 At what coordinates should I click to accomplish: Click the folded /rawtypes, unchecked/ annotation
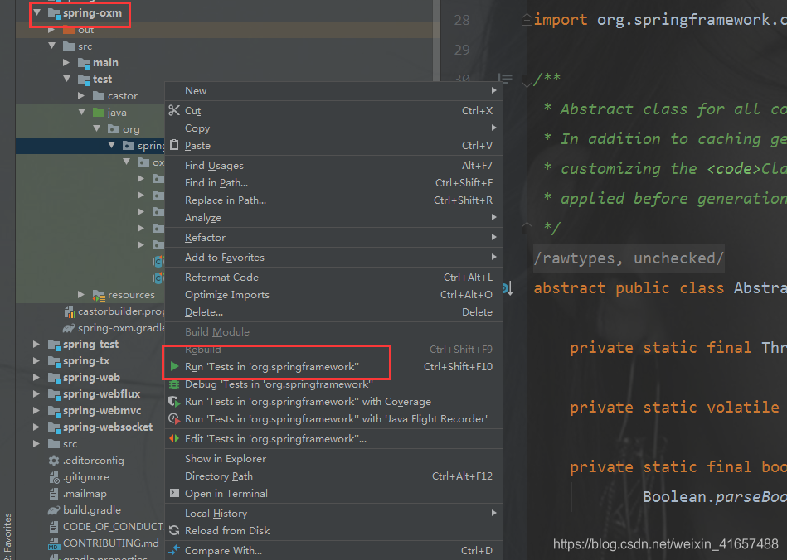[629, 258]
